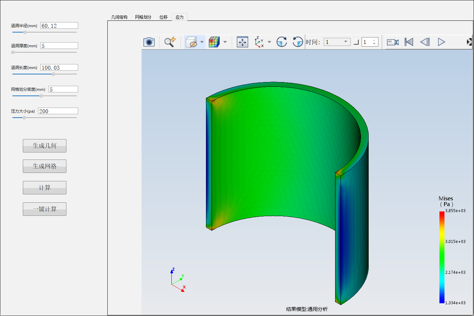Switch to the 位移 tab

tap(163, 17)
